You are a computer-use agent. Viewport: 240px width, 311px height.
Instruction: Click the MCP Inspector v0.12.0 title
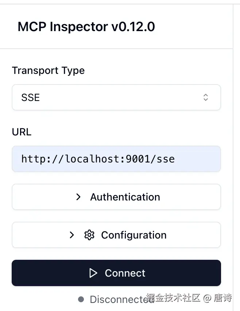coord(86,27)
